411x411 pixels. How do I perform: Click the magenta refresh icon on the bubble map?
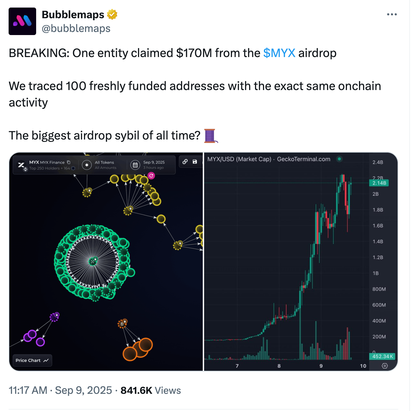pyautogui.click(x=151, y=176)
